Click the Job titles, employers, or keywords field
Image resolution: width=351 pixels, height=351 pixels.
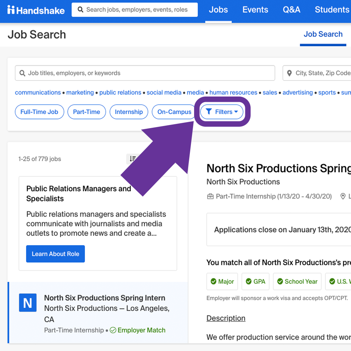pos(145,73)
